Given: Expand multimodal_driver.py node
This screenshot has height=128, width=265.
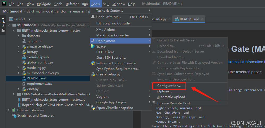Looking at the screenshot, I should [18, 73].
